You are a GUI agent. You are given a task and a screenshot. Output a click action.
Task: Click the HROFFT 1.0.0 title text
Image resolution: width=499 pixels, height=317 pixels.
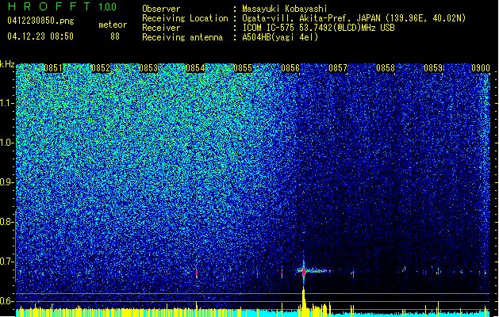point(62,6)
